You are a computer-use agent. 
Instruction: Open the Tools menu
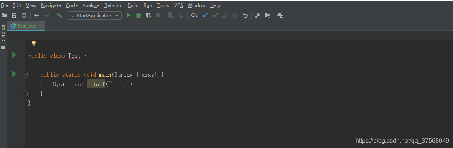(163, 5)
